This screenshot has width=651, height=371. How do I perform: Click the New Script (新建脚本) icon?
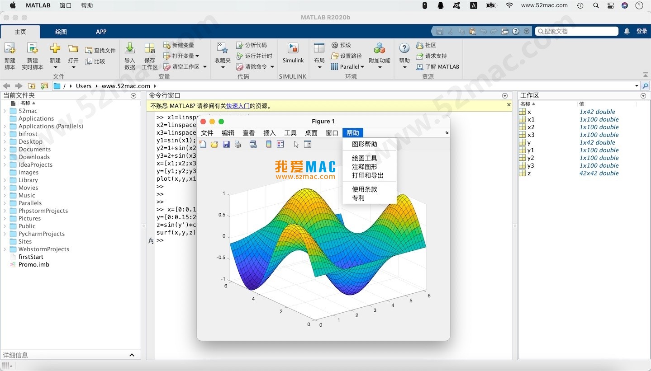coord(10,49)
